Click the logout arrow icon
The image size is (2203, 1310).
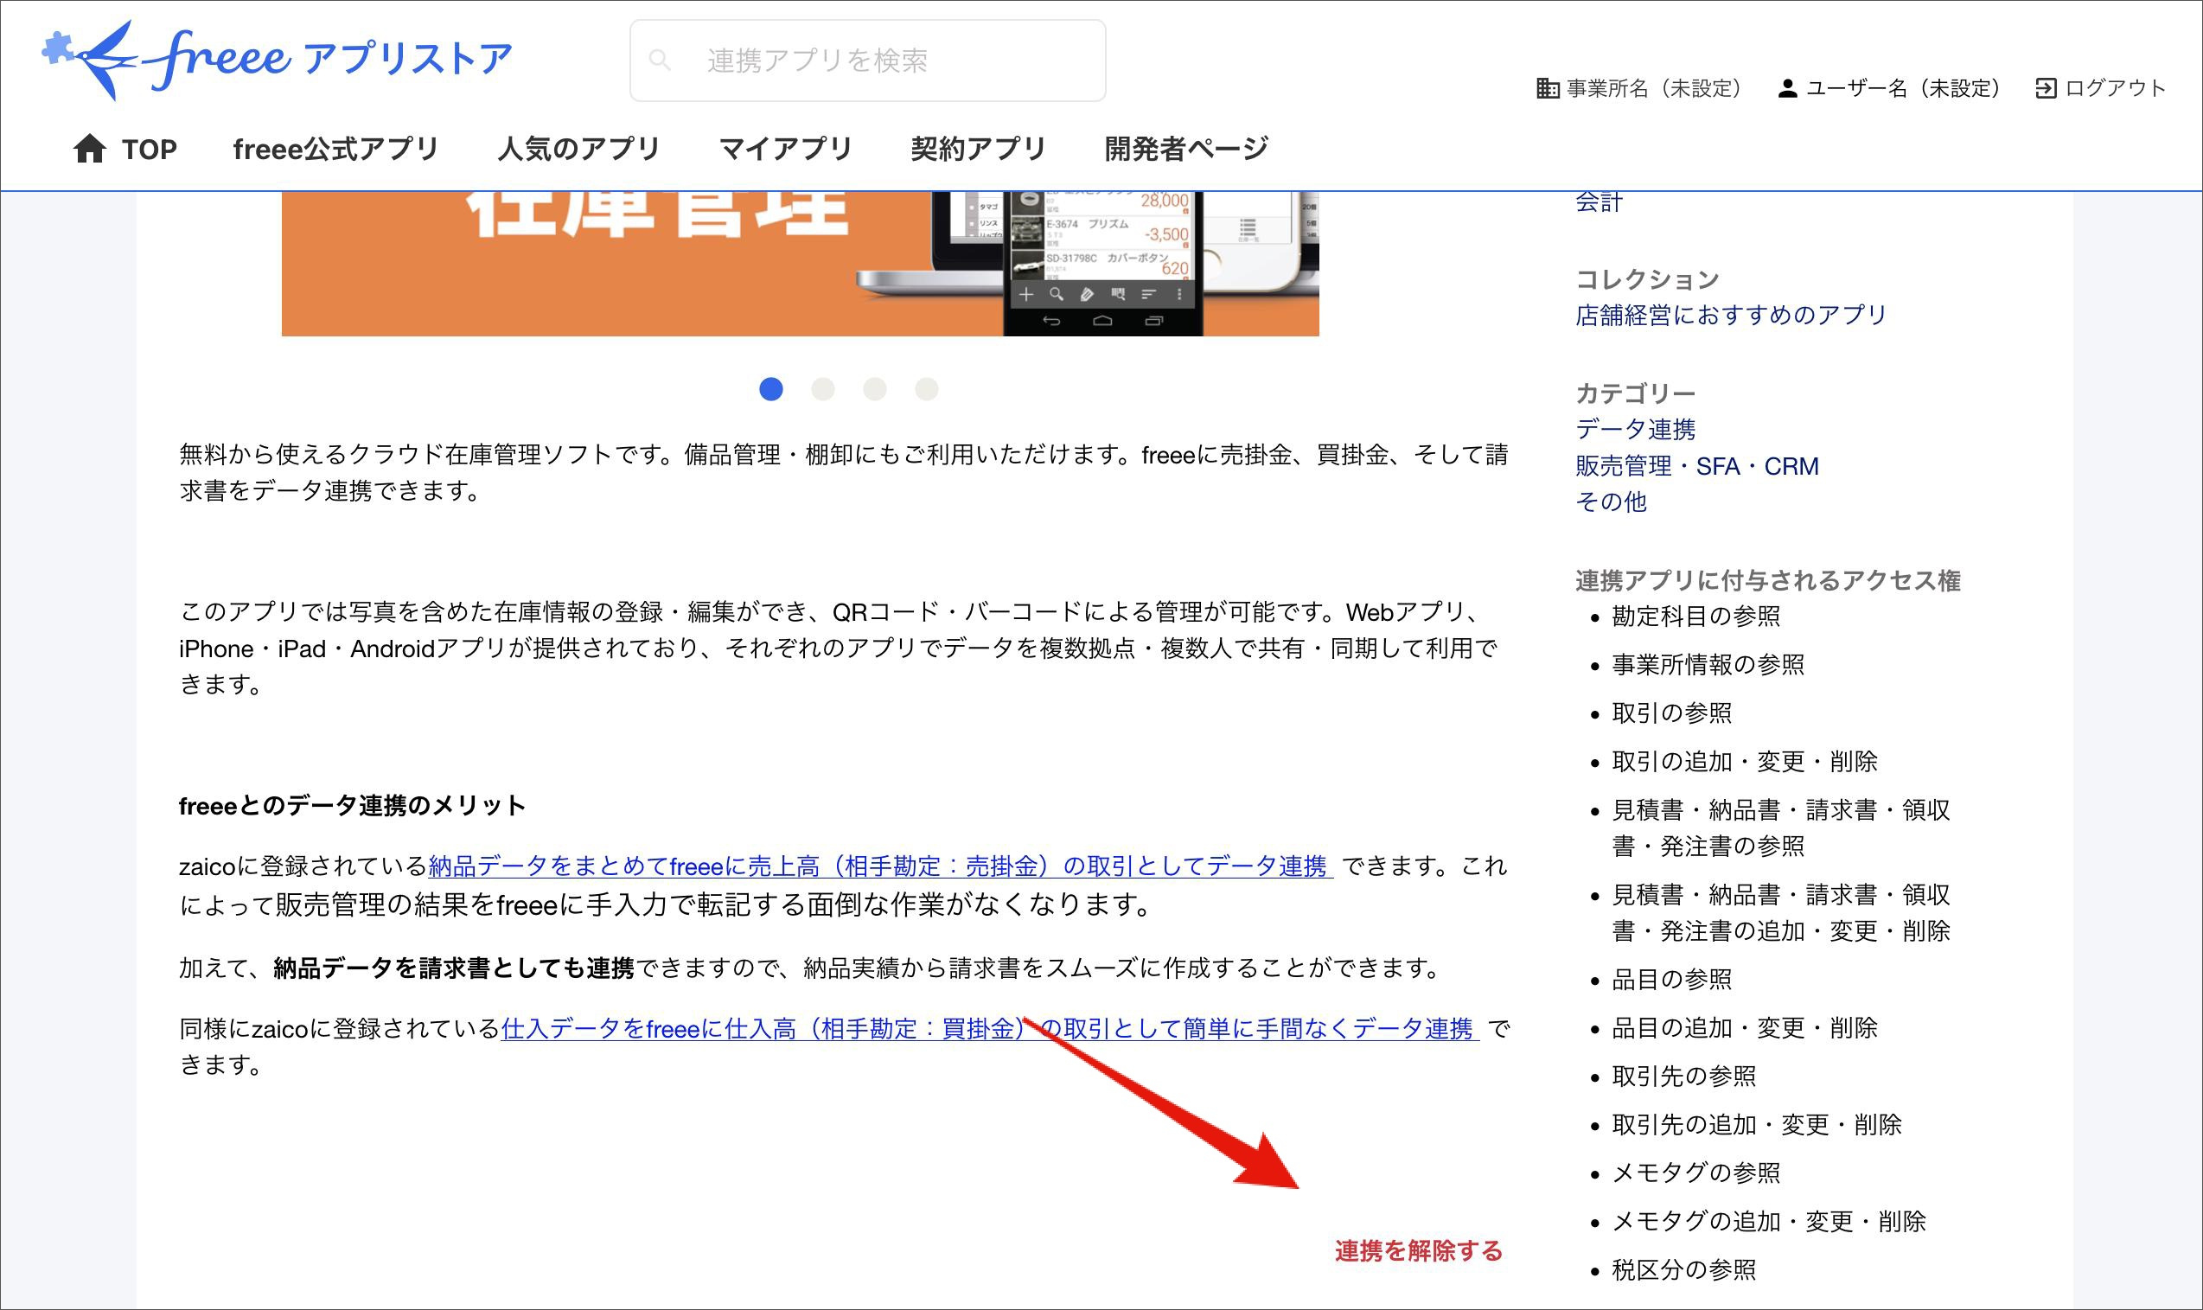(2045, 88)
